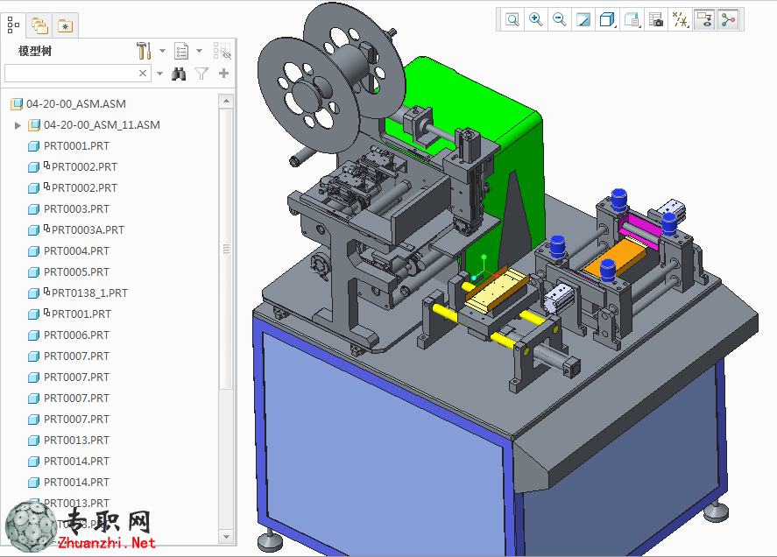Click the Zoom In magnifier icon
The image size is (777, 557).
(x=536, y=20)
